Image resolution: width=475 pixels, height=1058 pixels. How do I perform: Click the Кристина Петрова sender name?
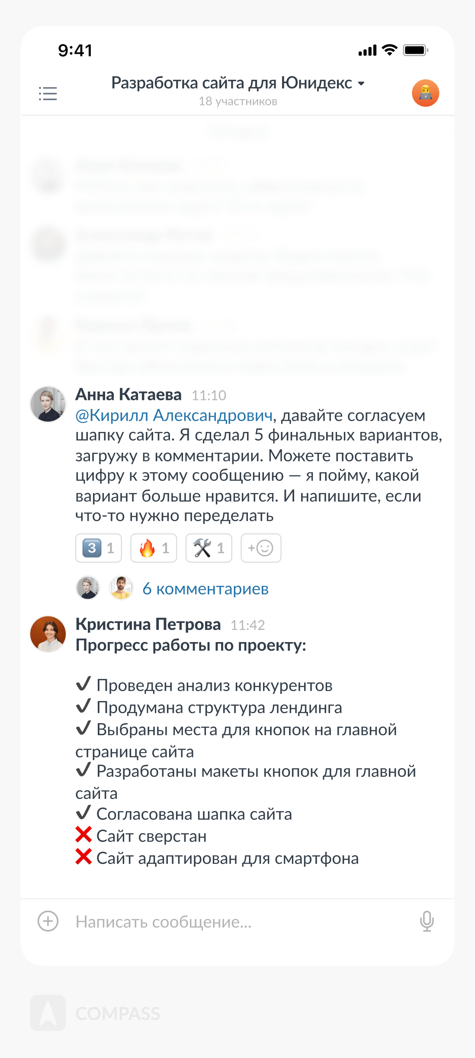[x=148, y=624]
